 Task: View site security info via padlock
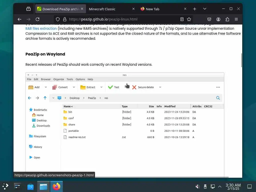click(65, 19)
